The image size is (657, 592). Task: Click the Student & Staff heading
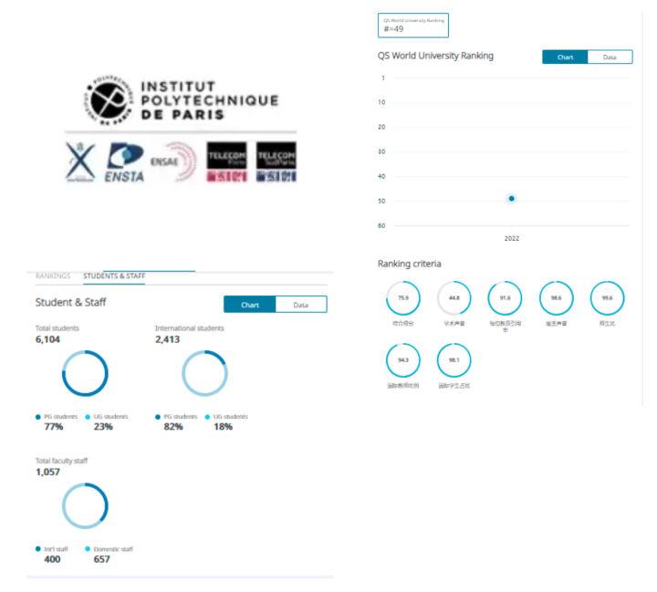(71, 302)
